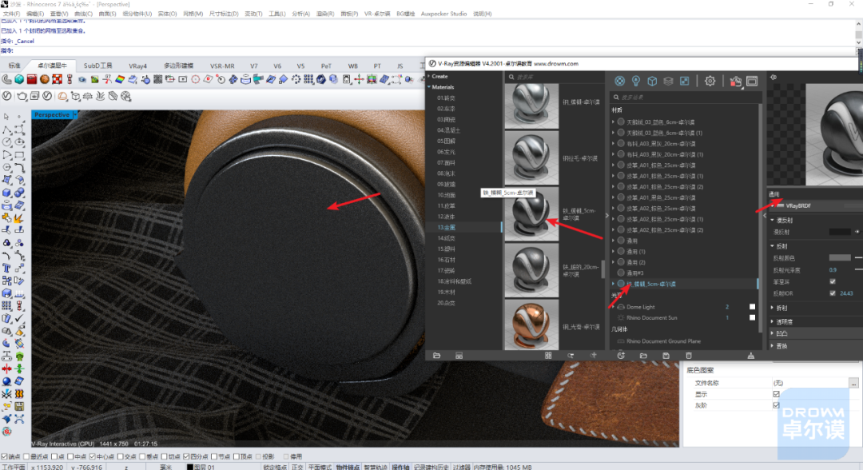Switch to the SubD工具 toolbar tab
The height and width of the screenshot is (470, 863).
point(98,66)
